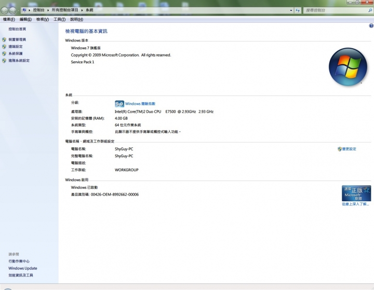The image size is (374, 290).
Task: Open 裝置管理員 device manager link
Action: tap(17, 39)
